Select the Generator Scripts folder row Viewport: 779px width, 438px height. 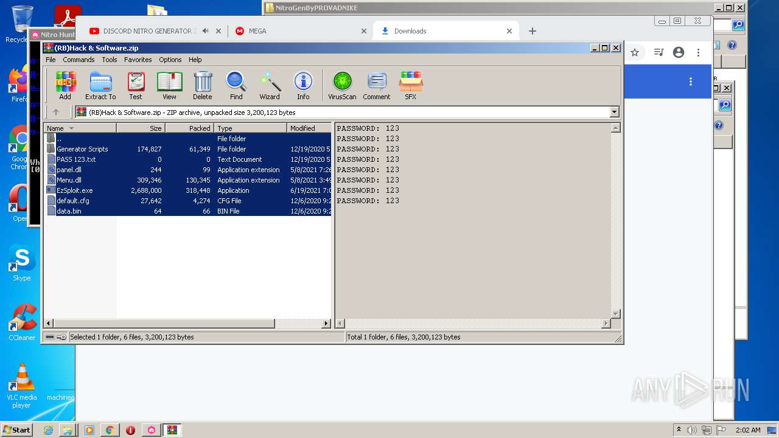(x=188, y=149)
